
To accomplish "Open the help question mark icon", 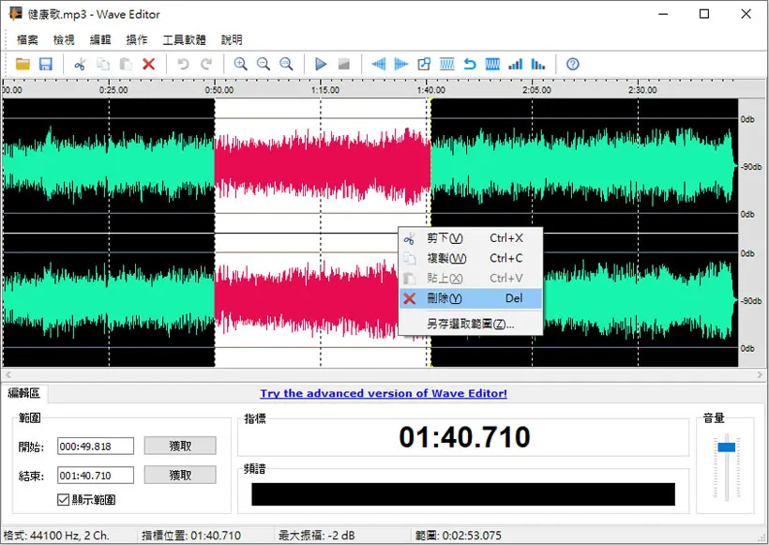I will (572, 64).
